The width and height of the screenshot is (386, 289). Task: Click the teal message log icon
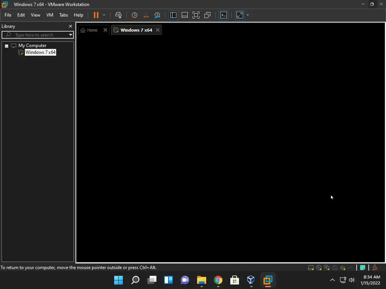(363, 268)
